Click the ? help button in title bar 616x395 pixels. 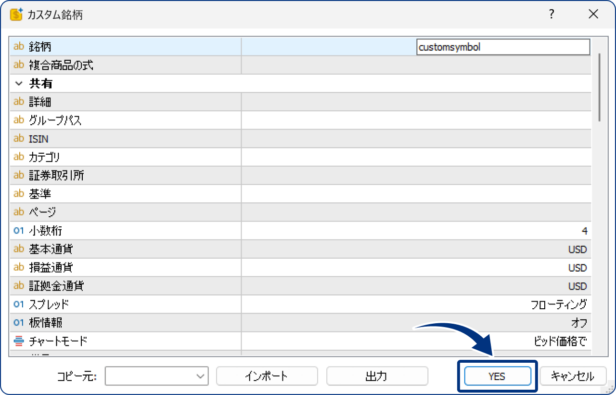552,14
